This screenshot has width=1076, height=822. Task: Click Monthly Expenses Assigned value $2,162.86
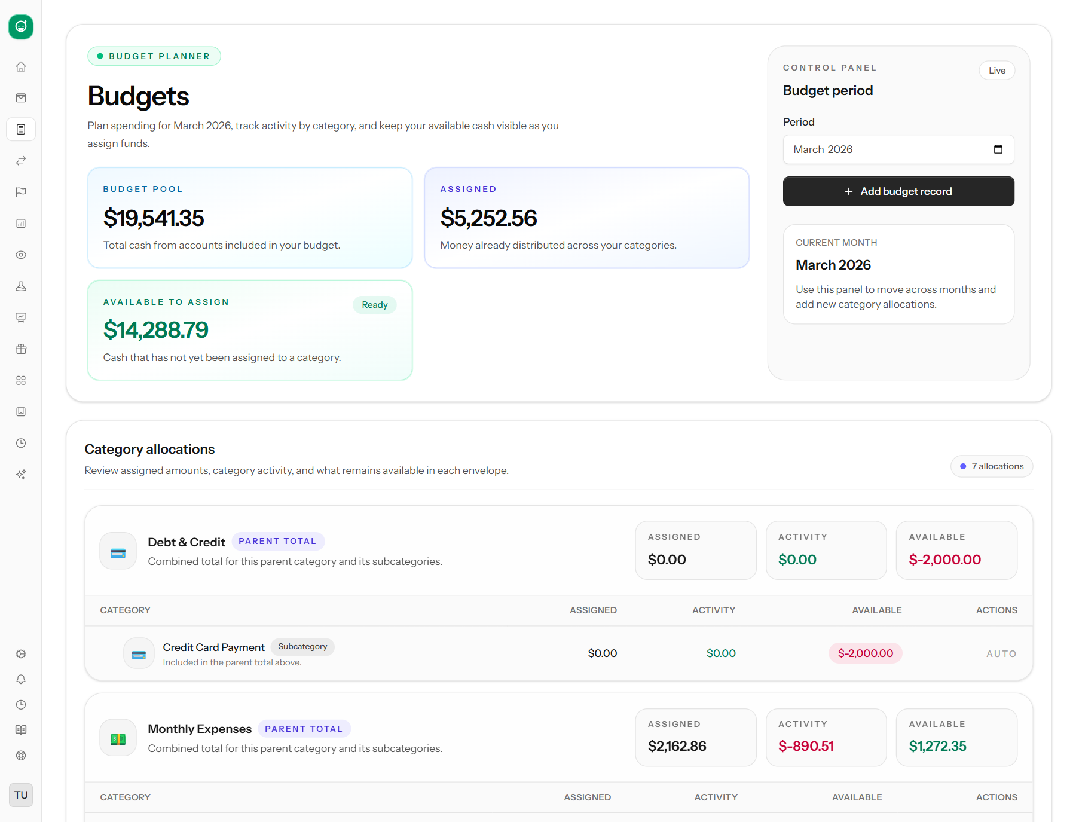click(x=677, y=746)
